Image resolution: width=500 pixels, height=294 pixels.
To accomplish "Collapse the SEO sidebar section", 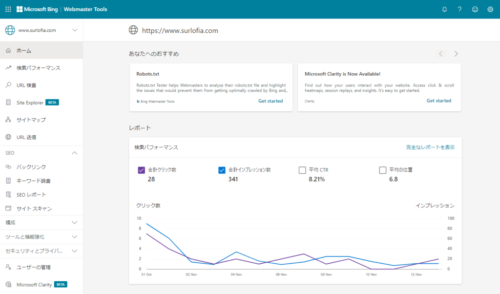I will (x=74, y=153).
